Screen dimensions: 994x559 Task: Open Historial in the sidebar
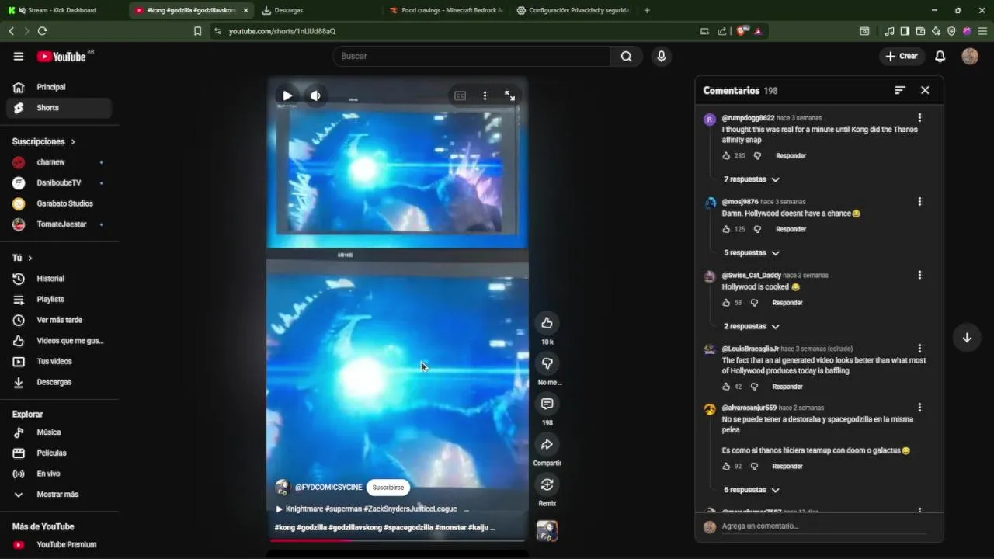[x=59, y=279]
